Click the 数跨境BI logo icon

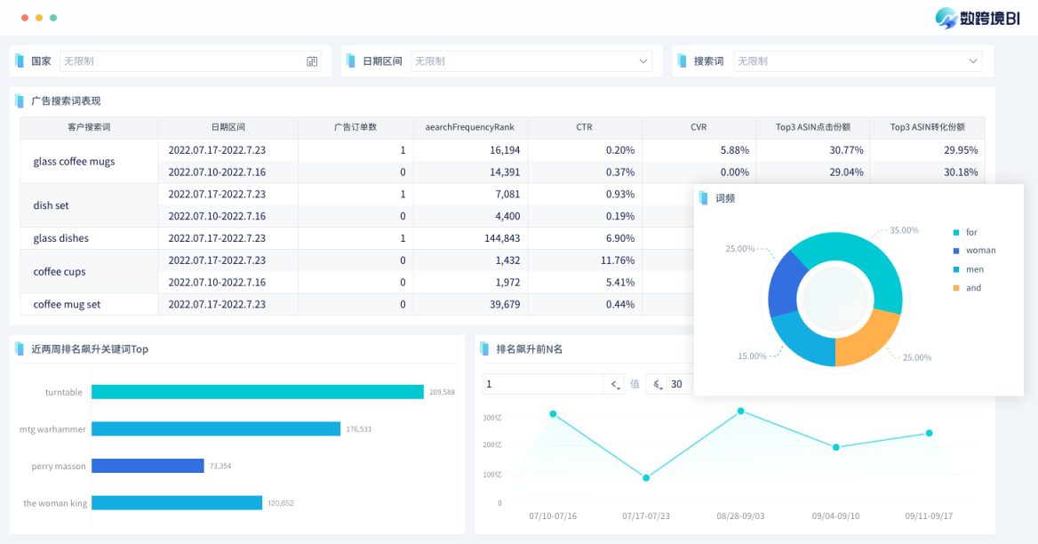click(x=946, y=19)
